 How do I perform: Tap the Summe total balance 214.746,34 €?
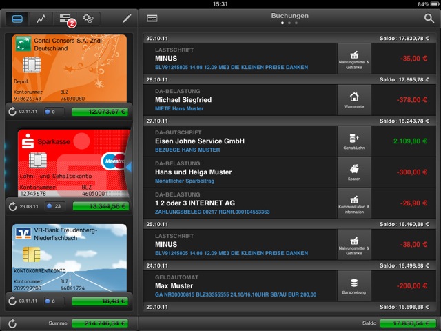(x=100, y=323)
